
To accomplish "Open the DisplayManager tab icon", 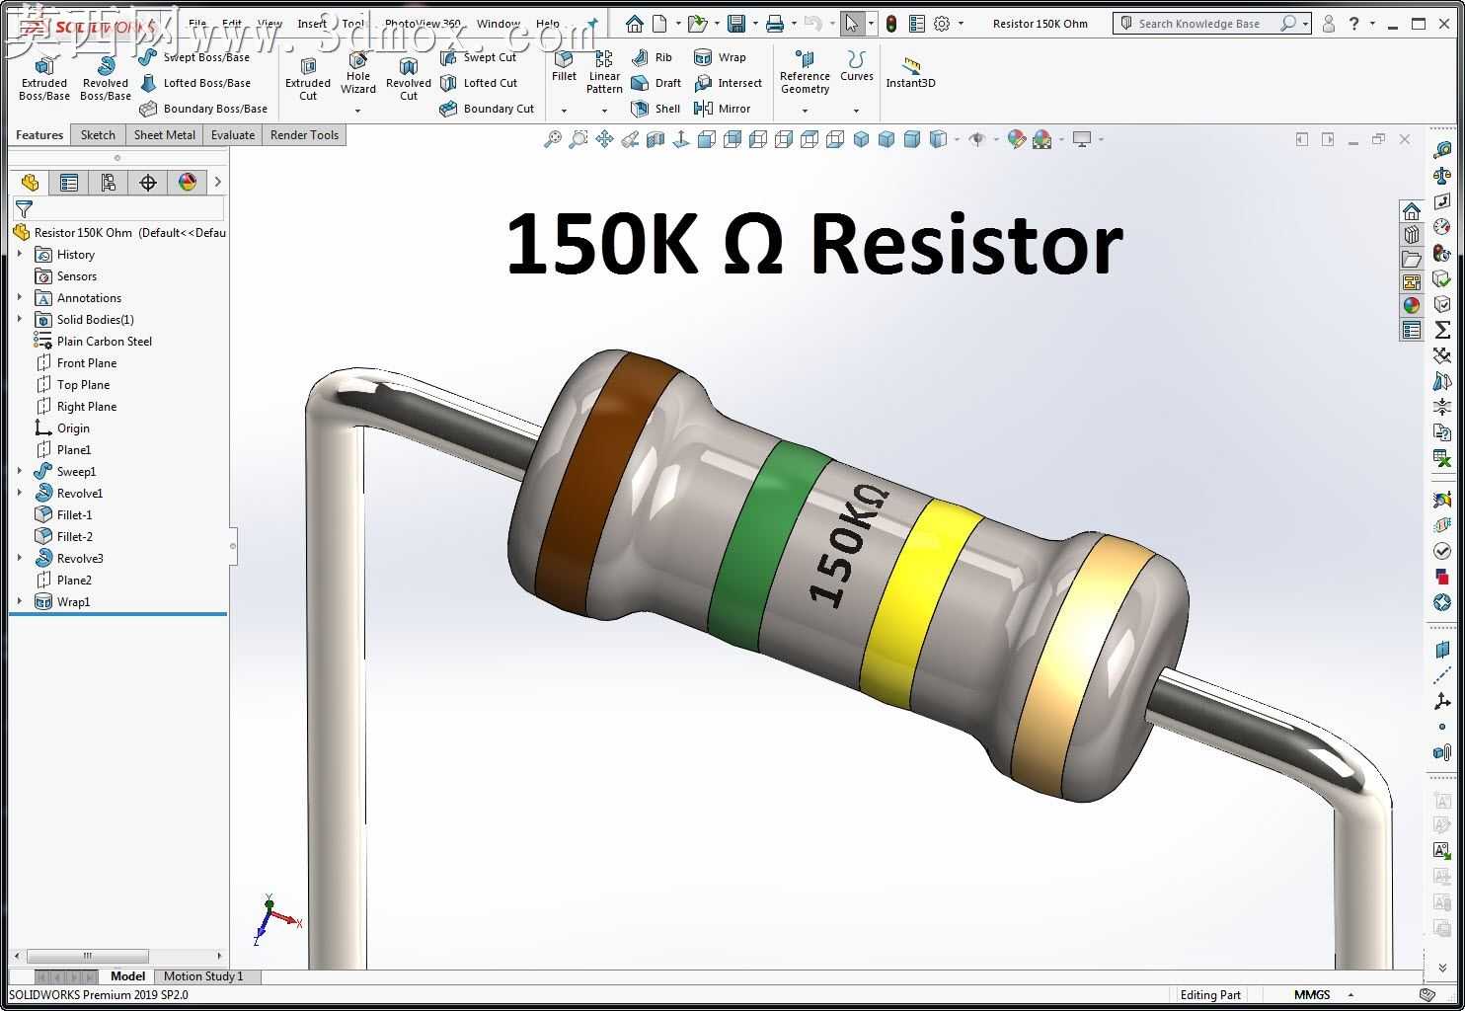I will point(188,182).
